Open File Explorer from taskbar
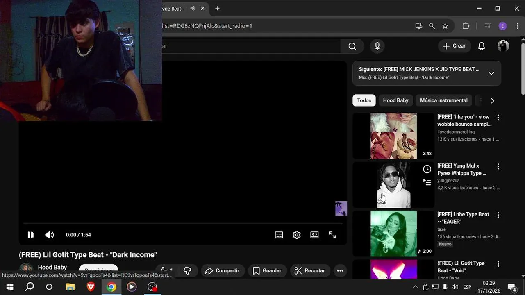 70,287
